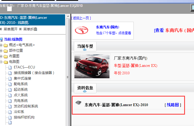Select the 概述<电气系统> folder label

[x=22, y=45]
